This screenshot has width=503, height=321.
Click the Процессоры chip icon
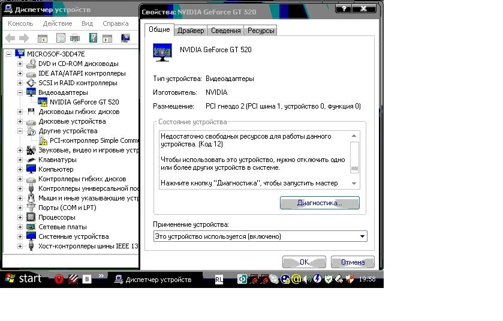31,217
